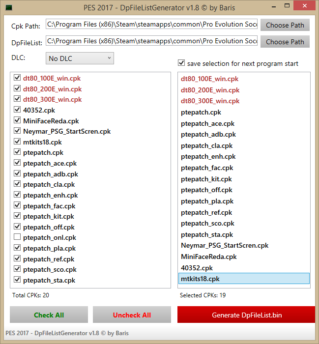Select ptepatch_sta.cpk in the right list
Viewport: 319px width, 344px height.
click(x=244, y=234)
